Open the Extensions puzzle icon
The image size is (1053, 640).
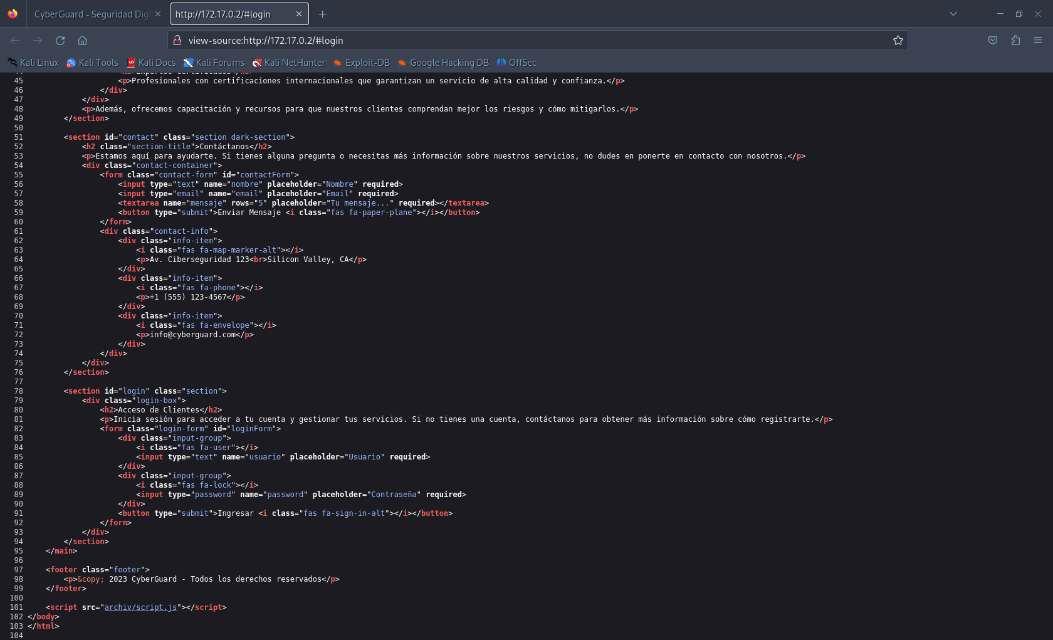coord(1015,40)
